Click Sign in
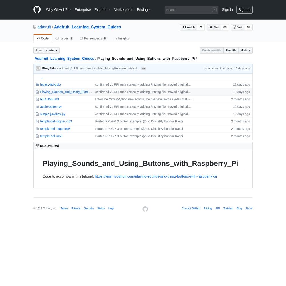The image size is (286, 286). click(x=227, y=10)
